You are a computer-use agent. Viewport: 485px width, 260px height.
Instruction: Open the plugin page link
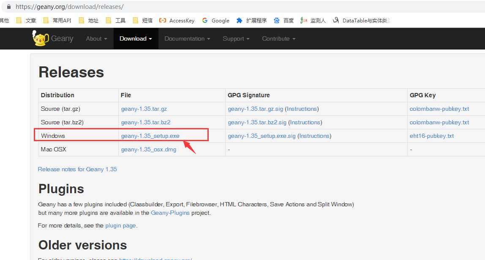121,226
